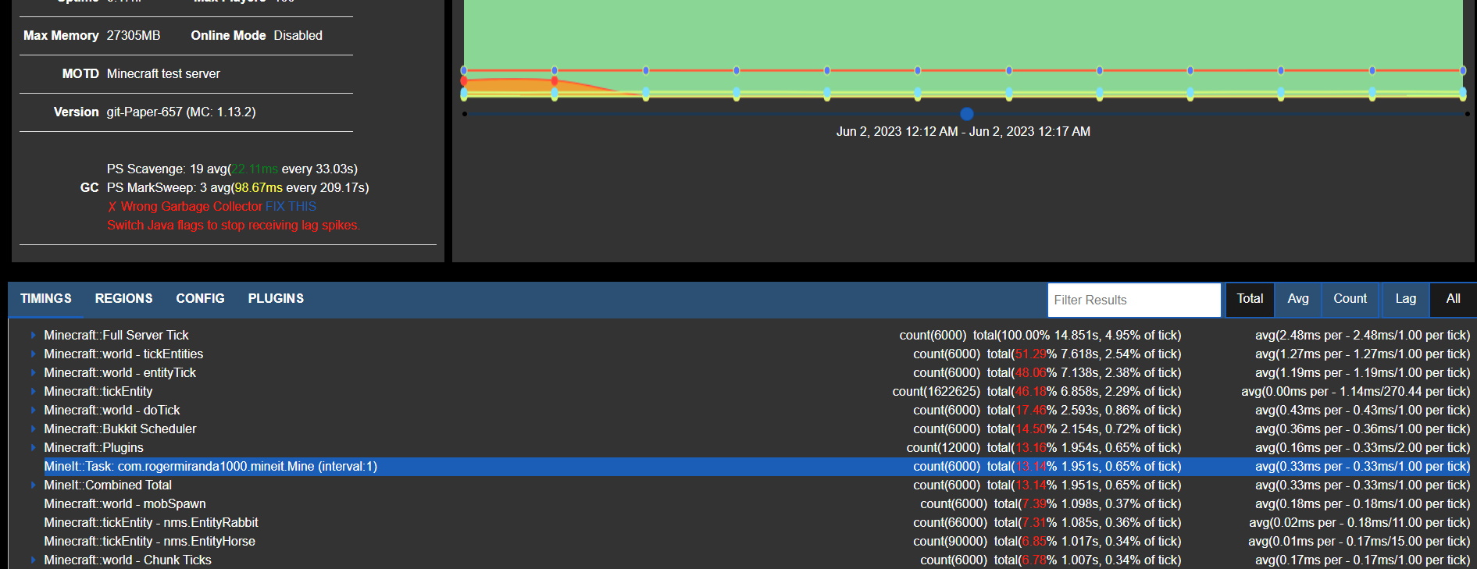This screenshot has height=569, width=1477.
Task: Click the FIX THIS garbage collector link
Action: (x=291, y=206)
